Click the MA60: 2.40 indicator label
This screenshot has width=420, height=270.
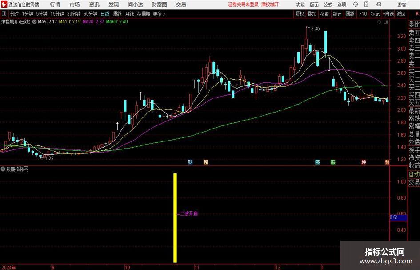click(x=117, y=22)
